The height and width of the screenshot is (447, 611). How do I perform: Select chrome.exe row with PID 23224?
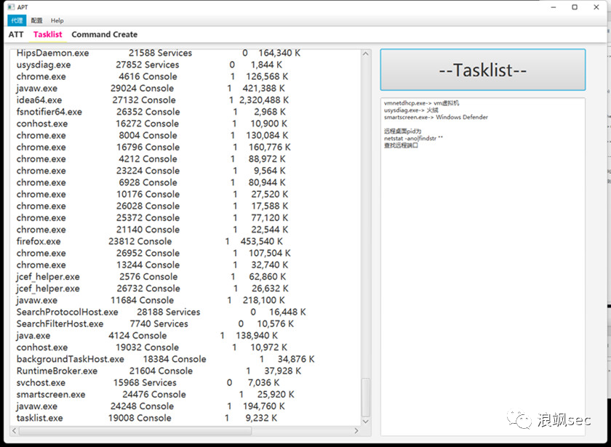click(151, 171)
